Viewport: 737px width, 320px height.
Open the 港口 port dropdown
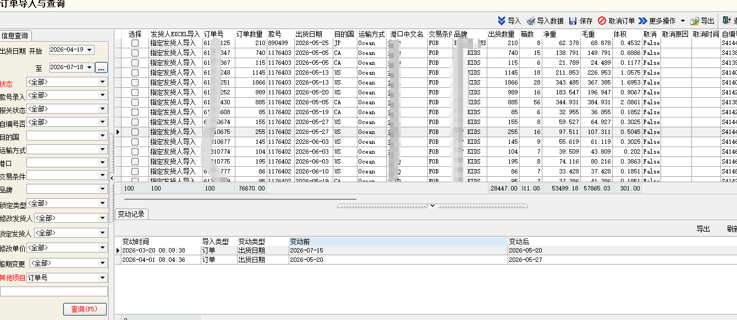tap(103, 162)
